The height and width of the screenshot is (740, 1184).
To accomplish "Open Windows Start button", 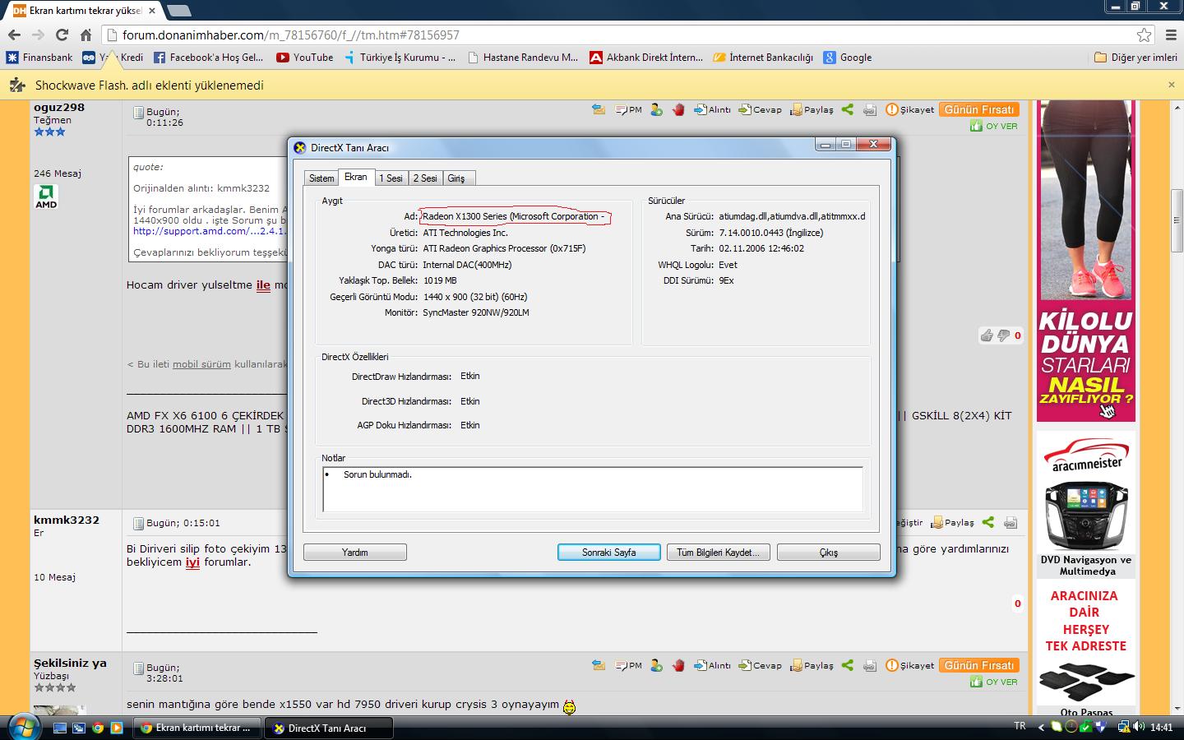I will [22, 727].
